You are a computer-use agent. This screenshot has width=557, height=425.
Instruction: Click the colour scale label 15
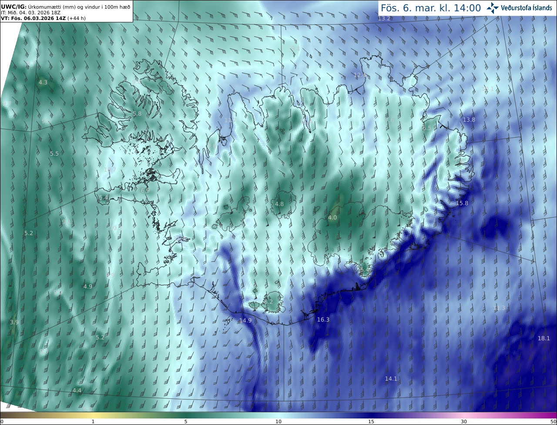(371, 422)
